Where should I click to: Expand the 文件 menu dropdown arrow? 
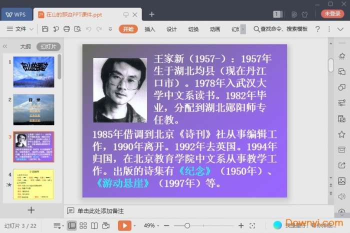pyautogui.click(x=31, y=29)
